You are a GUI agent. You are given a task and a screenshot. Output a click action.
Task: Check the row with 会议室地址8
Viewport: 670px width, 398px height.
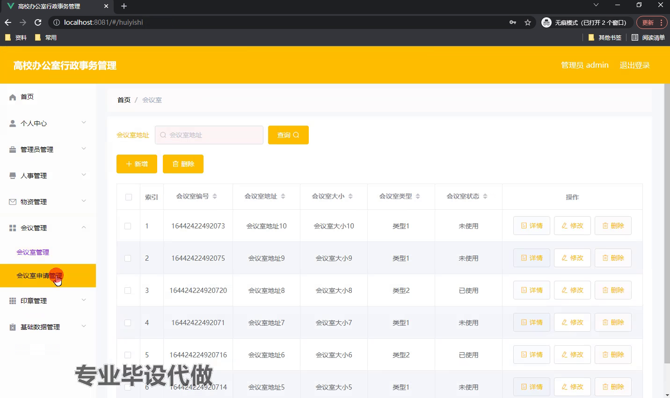tap(128, 291)
